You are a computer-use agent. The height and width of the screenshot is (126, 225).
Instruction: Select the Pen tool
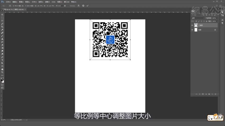point(2,57)
